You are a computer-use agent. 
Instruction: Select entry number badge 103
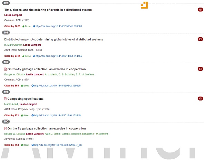point(6,33)
